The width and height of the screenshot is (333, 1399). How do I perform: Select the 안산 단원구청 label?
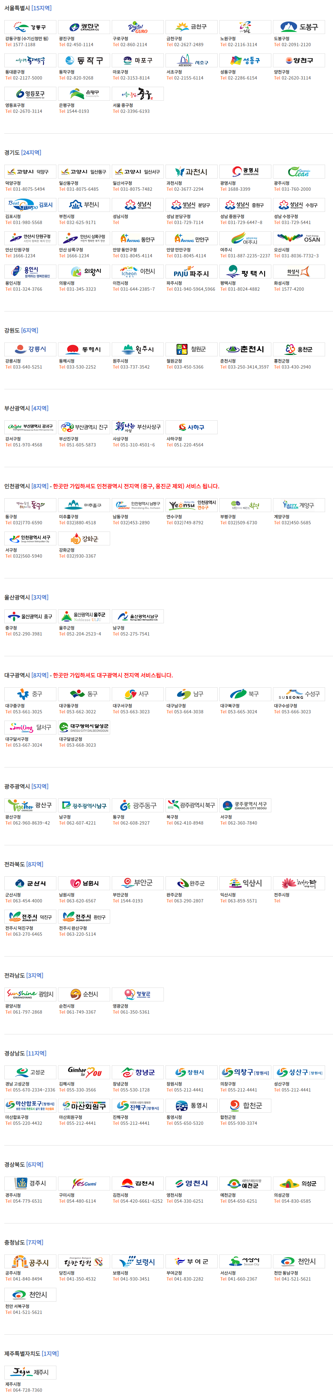(17, 250)
